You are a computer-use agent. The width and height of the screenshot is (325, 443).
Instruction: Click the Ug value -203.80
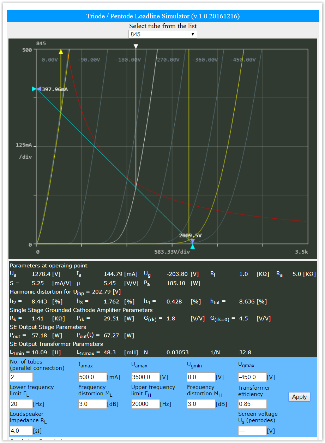(x=177, y=274)
